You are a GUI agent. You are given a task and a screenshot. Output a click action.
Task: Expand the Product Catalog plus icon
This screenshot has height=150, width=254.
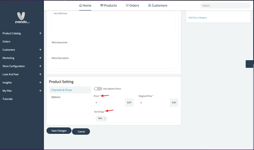pos(40,33)
